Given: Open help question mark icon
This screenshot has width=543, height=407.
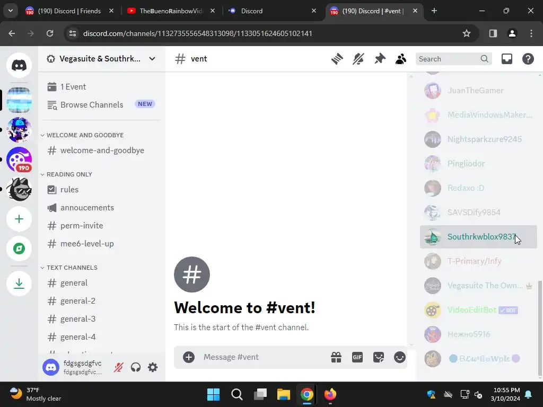Looking at the screenshot, I should tap(528, 59).
